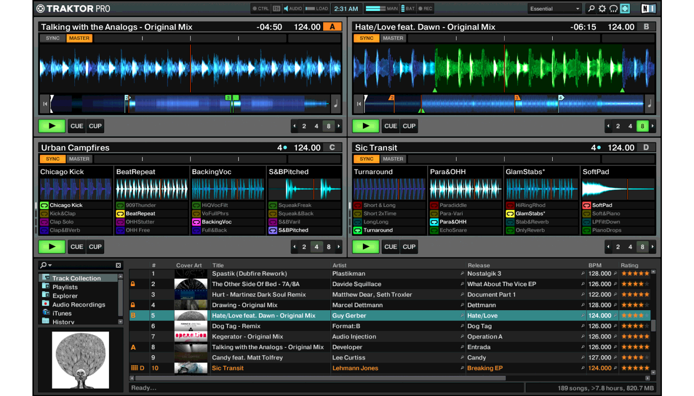The width and height of the screenshot is (694, 396).
Task: Step deck B loop sizes right with the arrow
Action: point(653,126)
